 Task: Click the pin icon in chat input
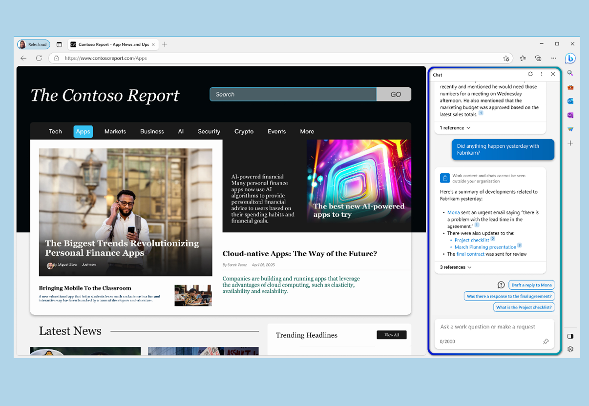point(546,342)
